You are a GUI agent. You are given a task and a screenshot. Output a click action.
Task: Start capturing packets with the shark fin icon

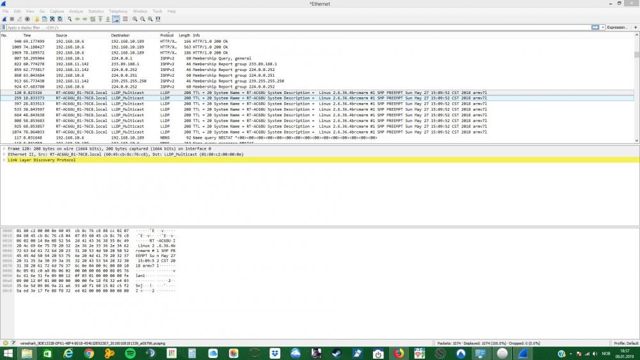pos(4,19)
